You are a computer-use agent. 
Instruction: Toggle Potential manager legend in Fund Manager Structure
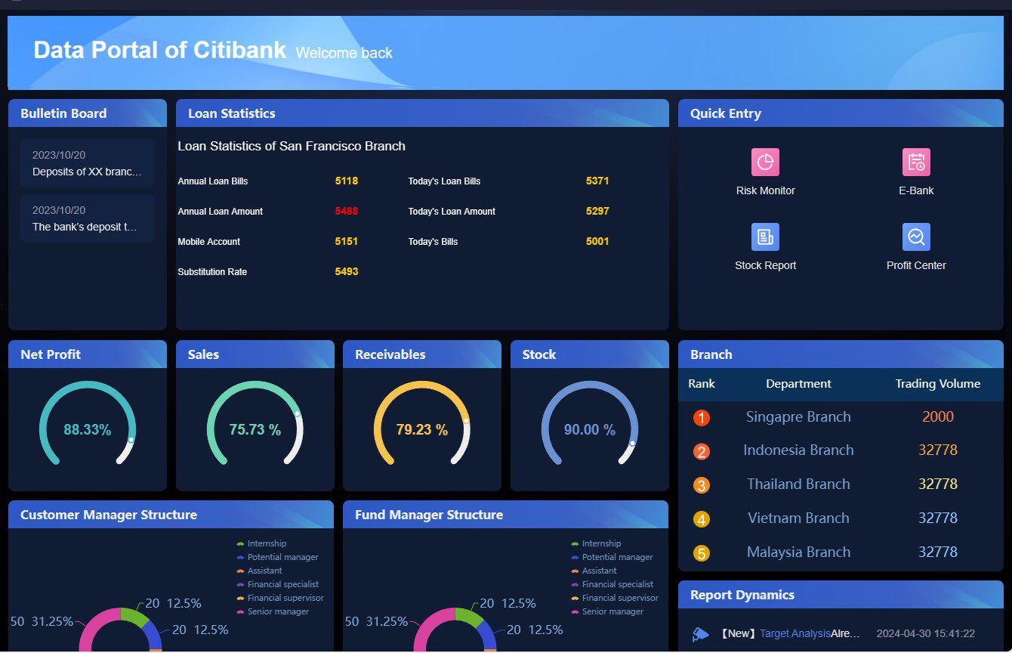(612, 557)
